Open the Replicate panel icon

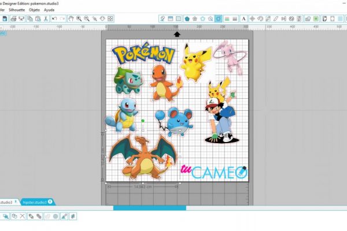tap(291, 18)
